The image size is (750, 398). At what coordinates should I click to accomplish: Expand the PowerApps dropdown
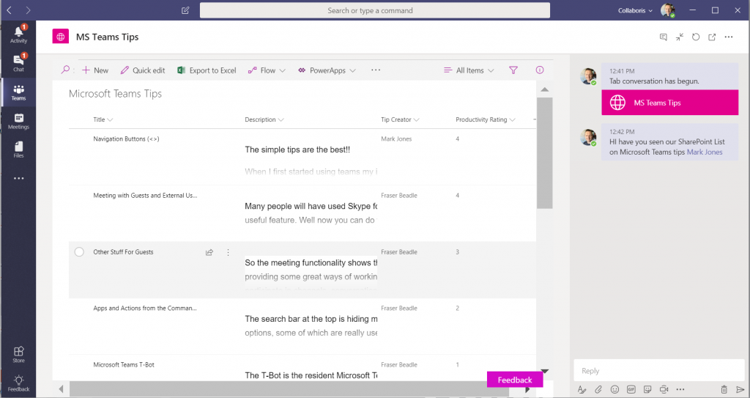click(327, 70)
